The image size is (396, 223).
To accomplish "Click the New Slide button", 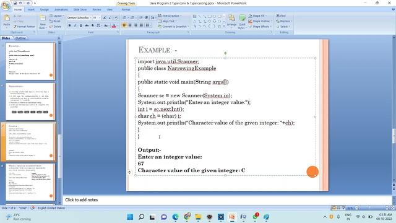I will click(x=43, y=22).
